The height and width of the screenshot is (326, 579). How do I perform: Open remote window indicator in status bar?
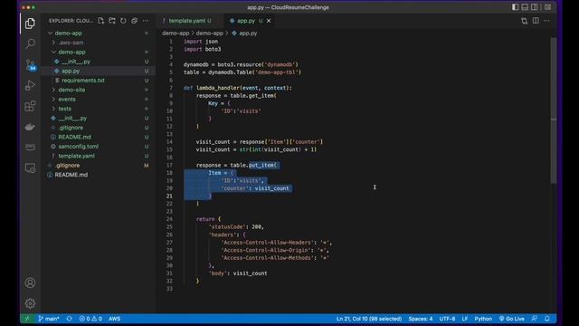tap(27, 319)
